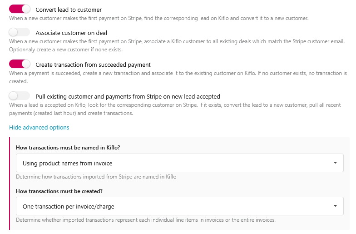This screenshot has width=356, height=234.
Task: Click help text below the creation dropdown
Action: pyautogui.click(x=145, y=220)
